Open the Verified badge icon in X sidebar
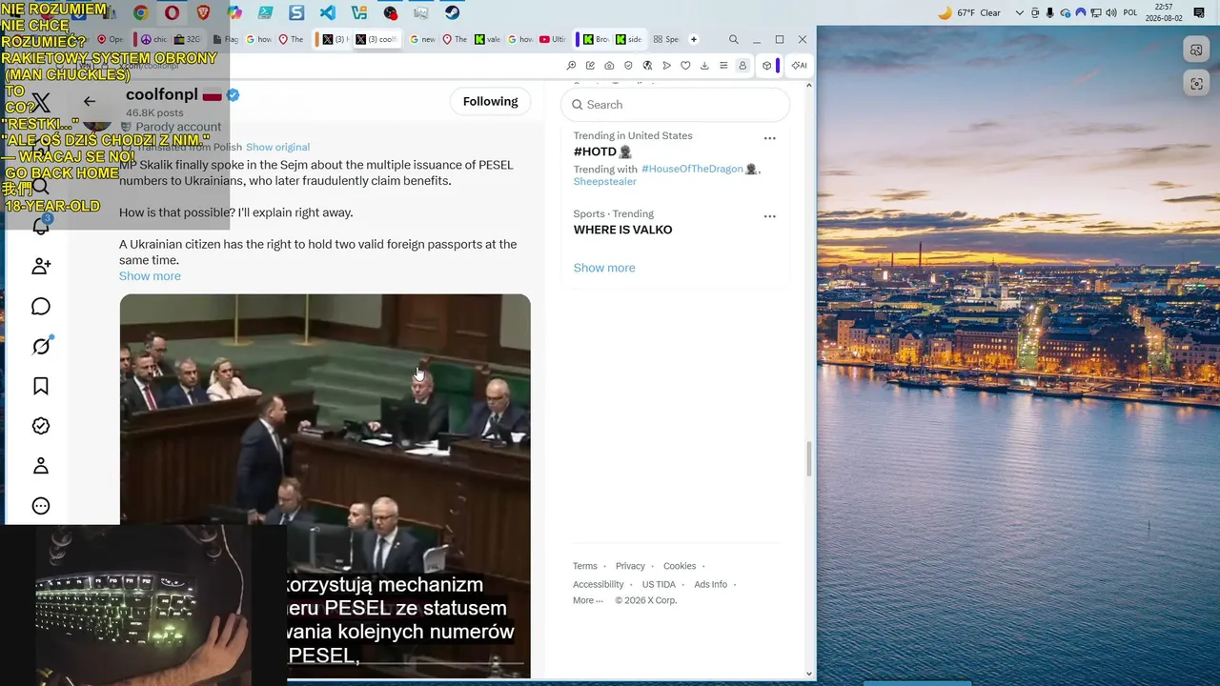This screenshot has height=686, width=1220. tap(41, 426)
